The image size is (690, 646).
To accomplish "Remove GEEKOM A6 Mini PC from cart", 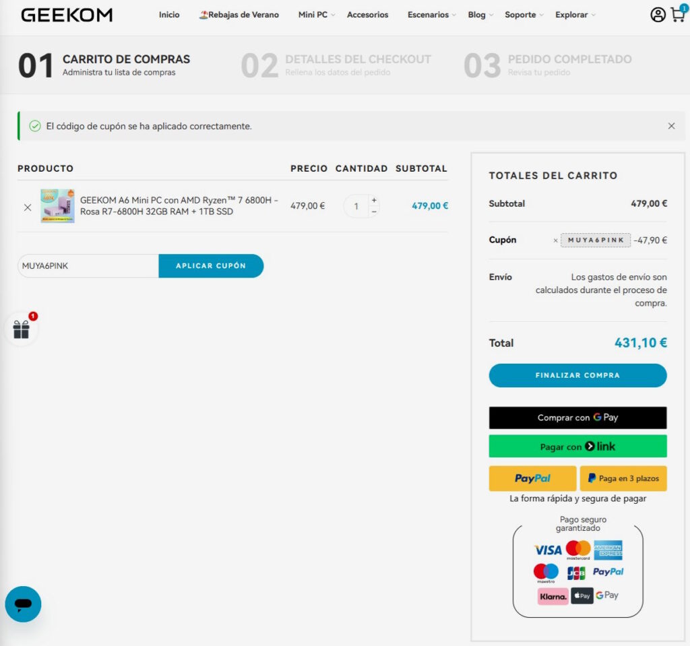I will [28, 207].
